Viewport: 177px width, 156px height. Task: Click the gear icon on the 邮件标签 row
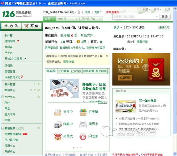pyautogui.click(x=38, y=84)
